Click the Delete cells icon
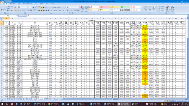This screenshot has height=106, width=189. pos(150,9)
